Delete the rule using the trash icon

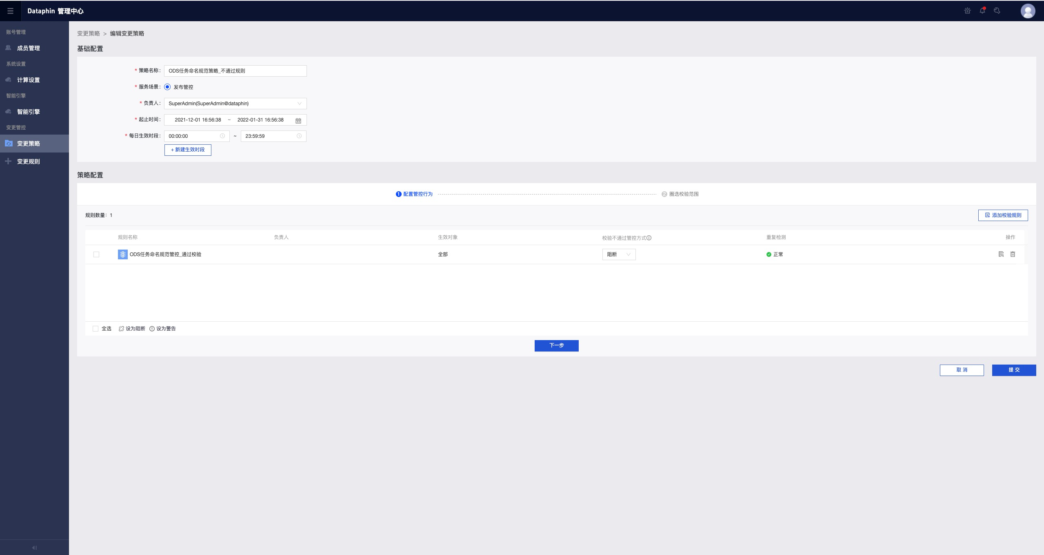point(1013,254)
